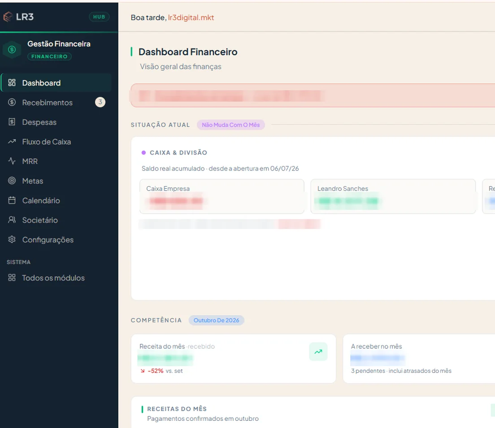Image resolution: width=495 pixels, height=428 pixels.
Task: Click the Configurações gear icon
Action: click(x=12, y=240)
